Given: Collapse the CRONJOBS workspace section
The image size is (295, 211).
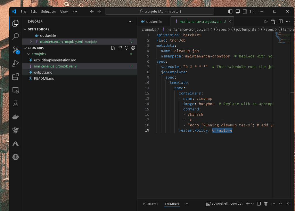Looking at the screenshot, I should coord(25,48).
